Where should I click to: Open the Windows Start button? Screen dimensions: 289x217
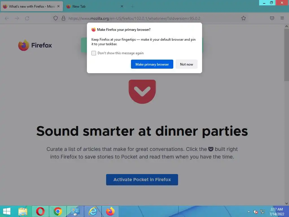(x=7, y=211)
